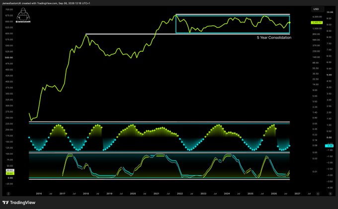
Task: Click the TradingView logo link
Action: [19, 203]
